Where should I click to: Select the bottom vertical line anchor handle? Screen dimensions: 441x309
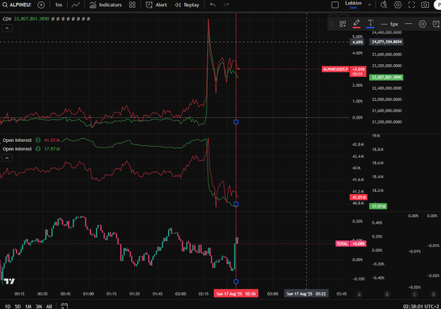pyautogui.click(x=236, y=281)
